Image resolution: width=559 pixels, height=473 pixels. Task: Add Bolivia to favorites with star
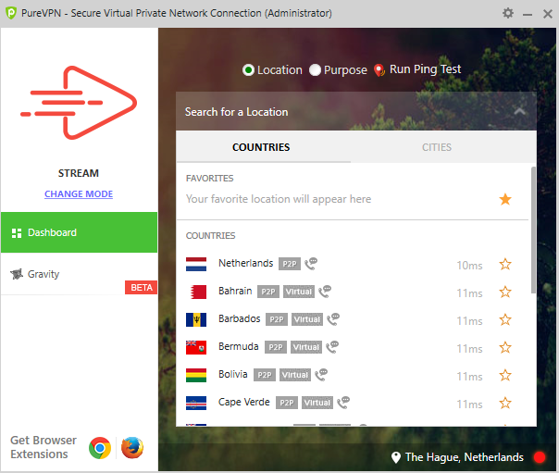504,375
